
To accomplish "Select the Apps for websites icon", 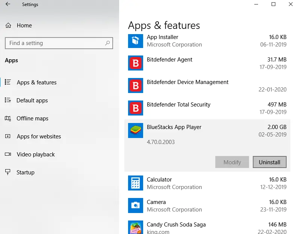I will (8, 136).
